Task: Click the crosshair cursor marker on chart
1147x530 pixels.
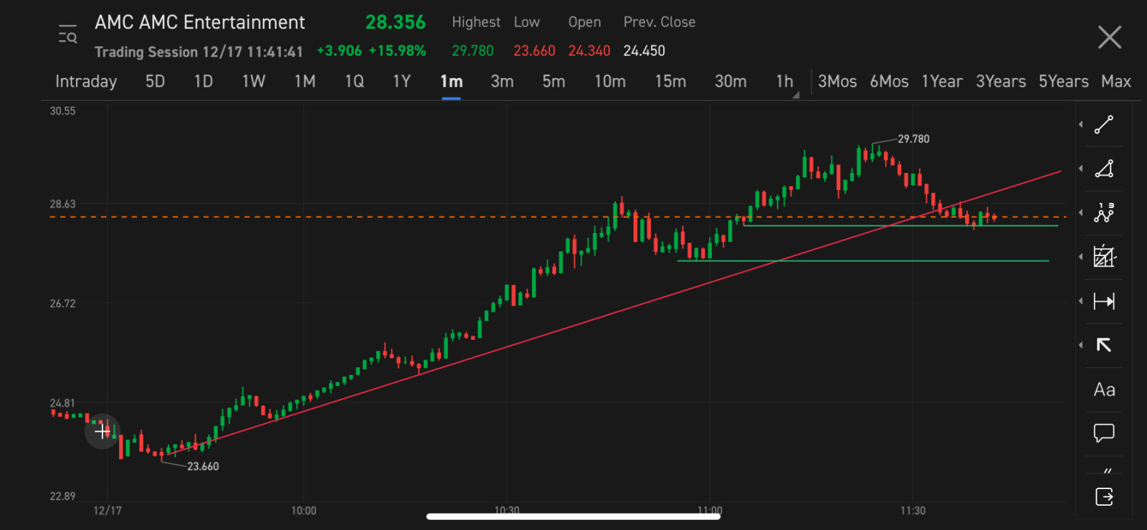Action: tap(103, 431)
